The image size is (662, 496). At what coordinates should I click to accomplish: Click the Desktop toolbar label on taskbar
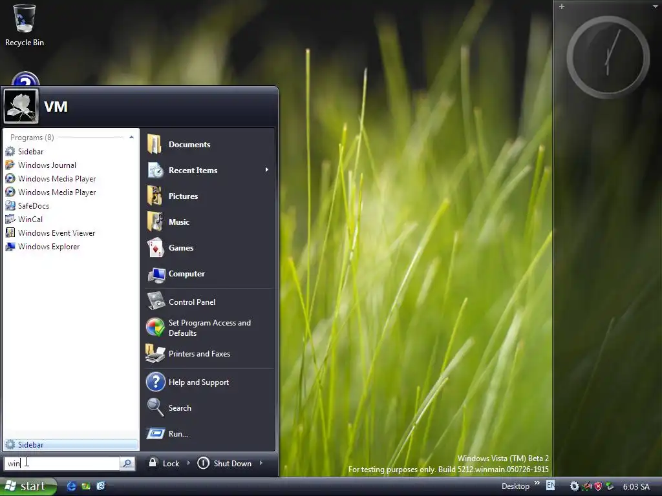click(x=515, y=486)
